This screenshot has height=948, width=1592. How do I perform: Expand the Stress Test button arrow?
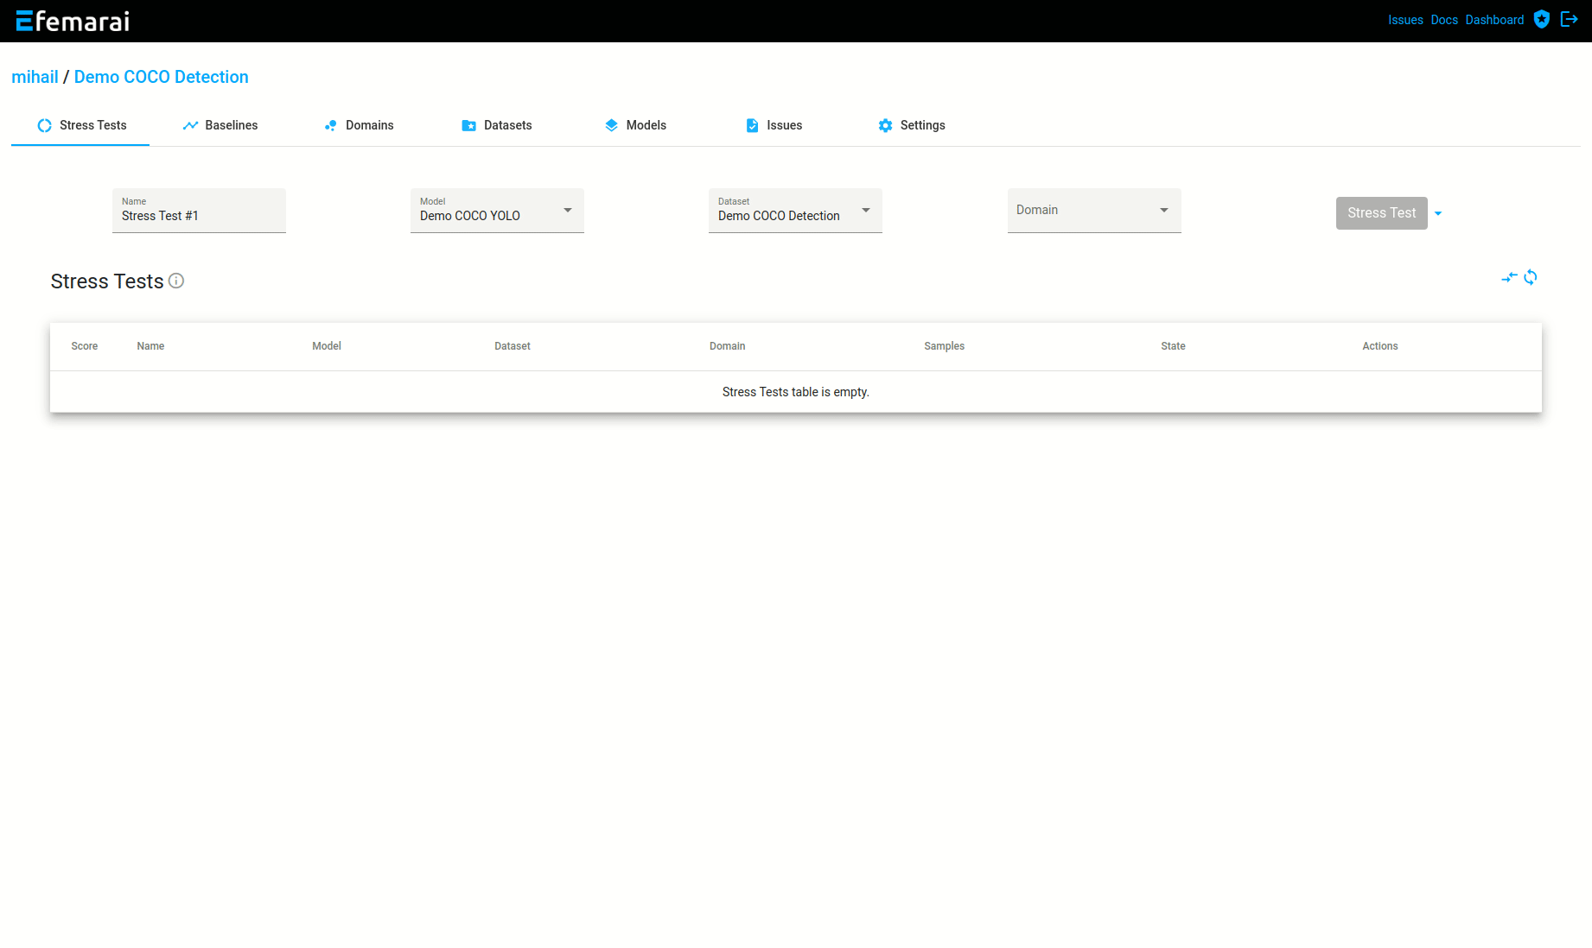click(x=1438, y=213)
